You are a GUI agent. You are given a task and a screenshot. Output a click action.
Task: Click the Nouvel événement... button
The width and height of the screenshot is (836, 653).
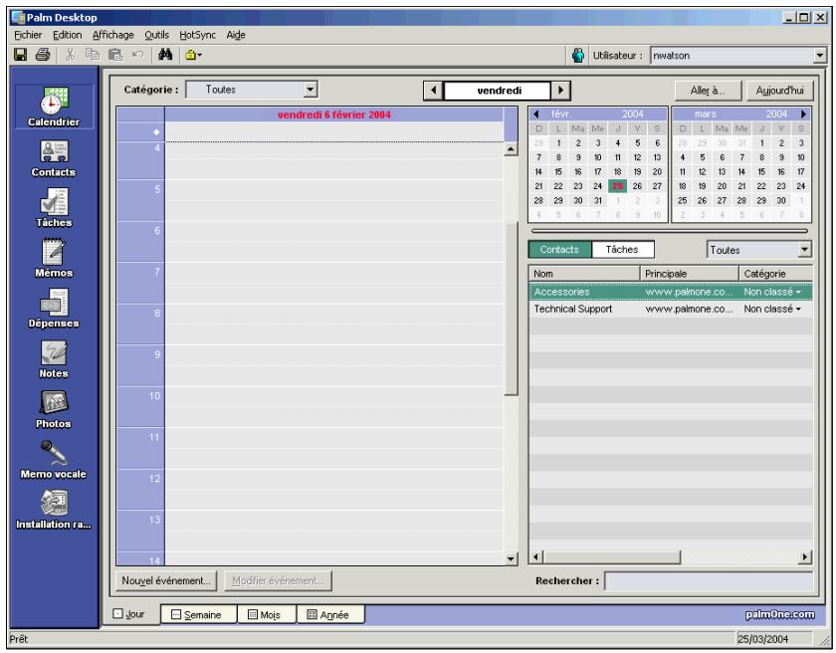(x=166, y=581)
